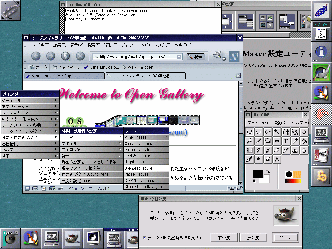Screen dimensions: 332x249
Task: Open the URL bar history dropdown arrow
Action: (179, 56)
